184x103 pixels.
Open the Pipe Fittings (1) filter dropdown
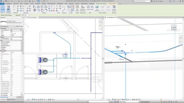pos(8,27)
